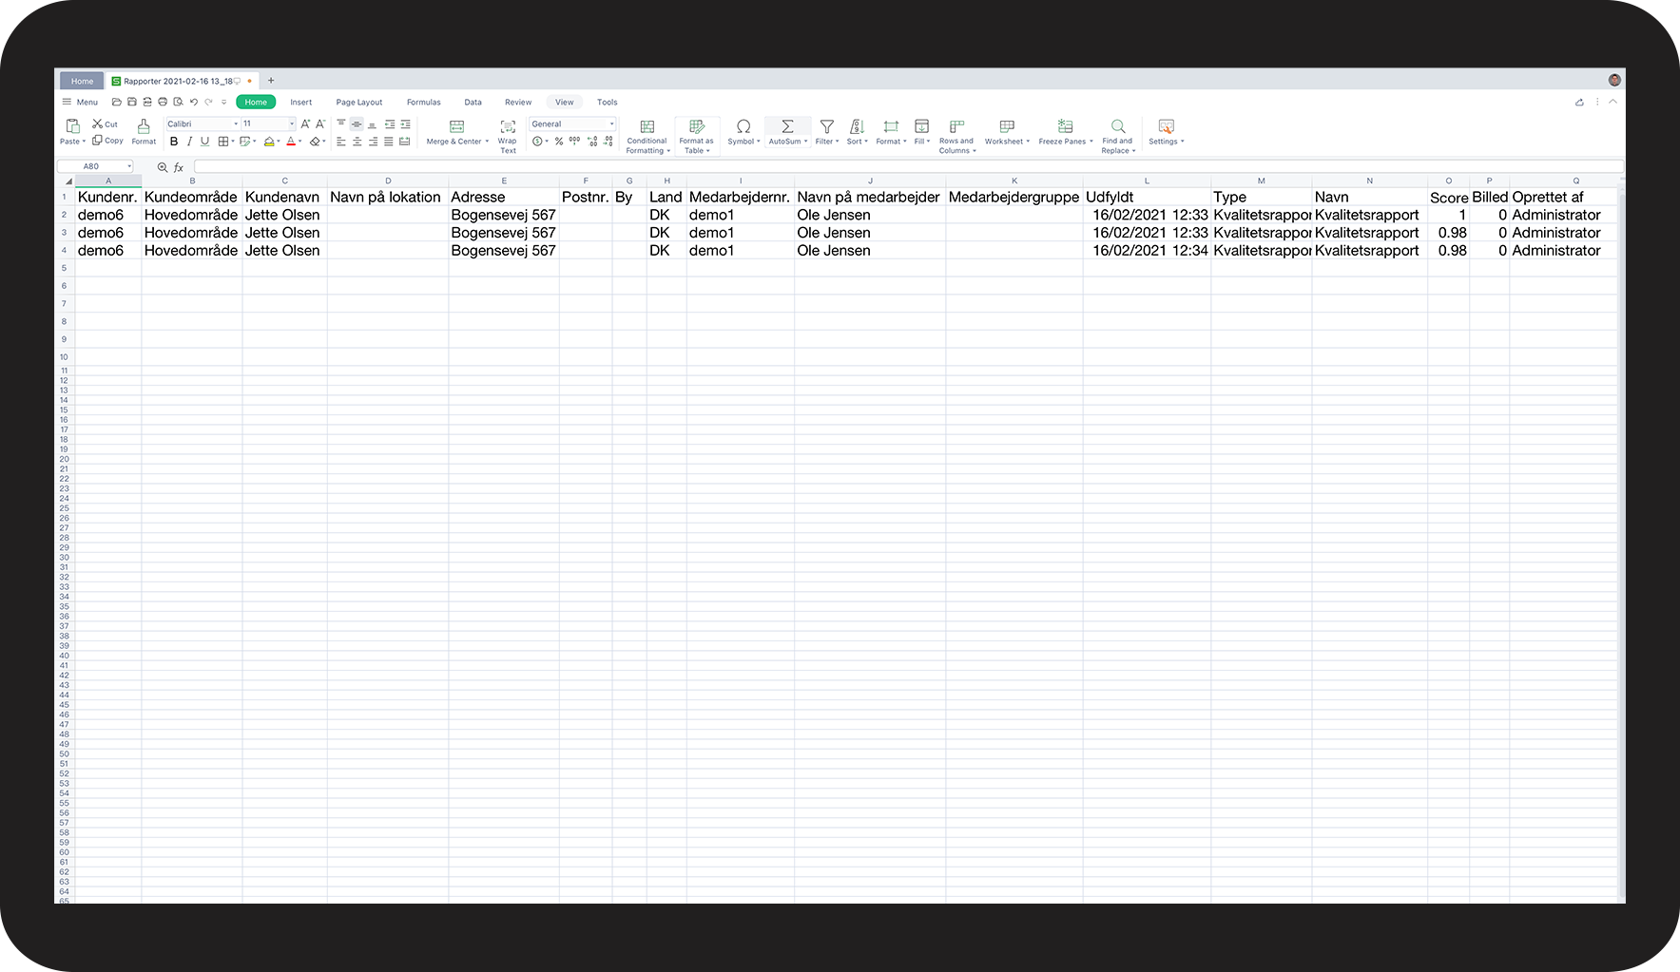Image resolution: width=1680 pixels, height=972 pixels.
Task: Expand the General number format dropdown
Action: [611, 124]
